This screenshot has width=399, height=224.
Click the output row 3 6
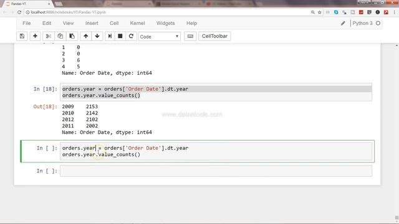(70, 60)
